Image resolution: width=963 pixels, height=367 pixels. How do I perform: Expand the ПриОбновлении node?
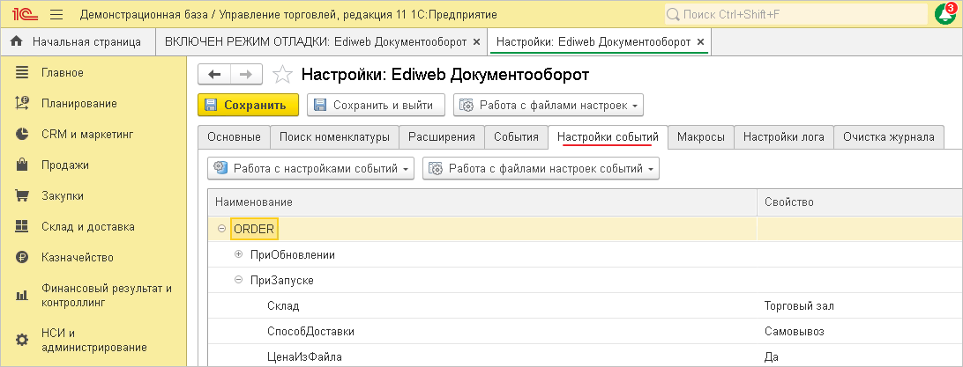click(238, 254)
